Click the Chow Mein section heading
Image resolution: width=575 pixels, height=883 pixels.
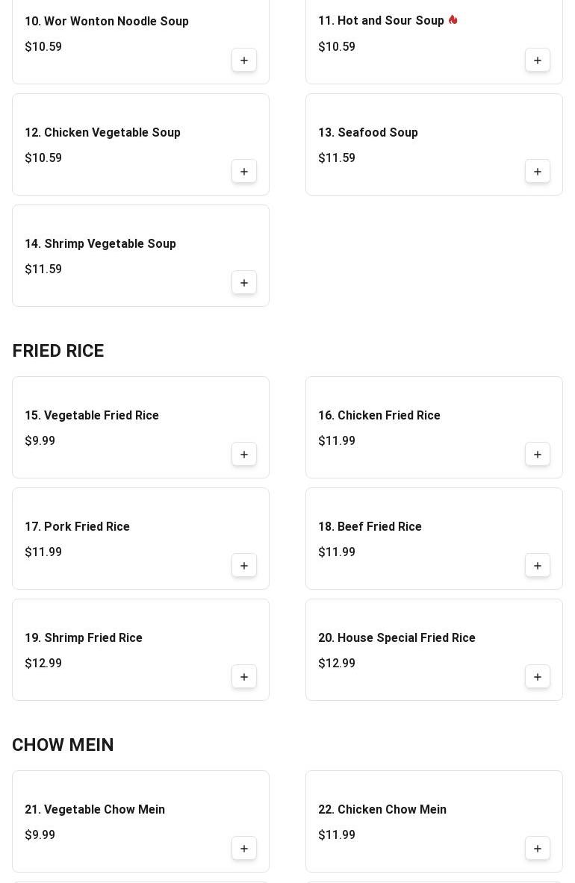pyautogui.click(x=63, y=745)
